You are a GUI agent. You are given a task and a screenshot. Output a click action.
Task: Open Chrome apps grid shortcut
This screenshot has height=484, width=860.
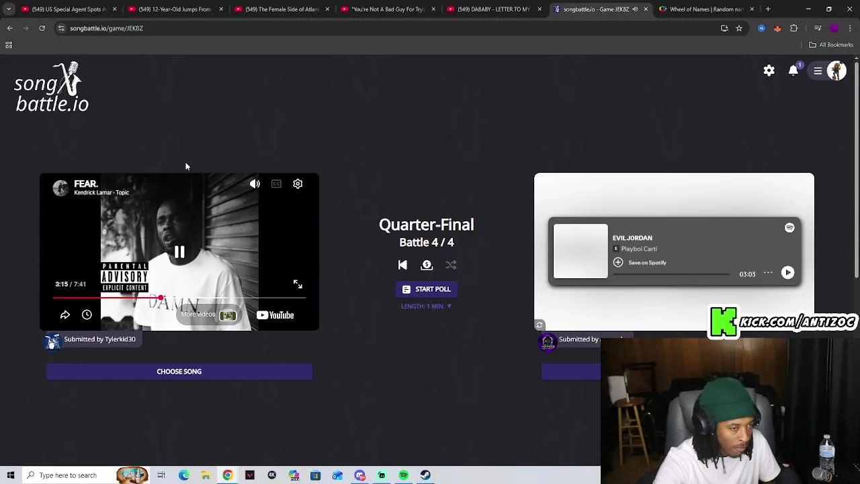pyautogui.click(x=9, y=45)
